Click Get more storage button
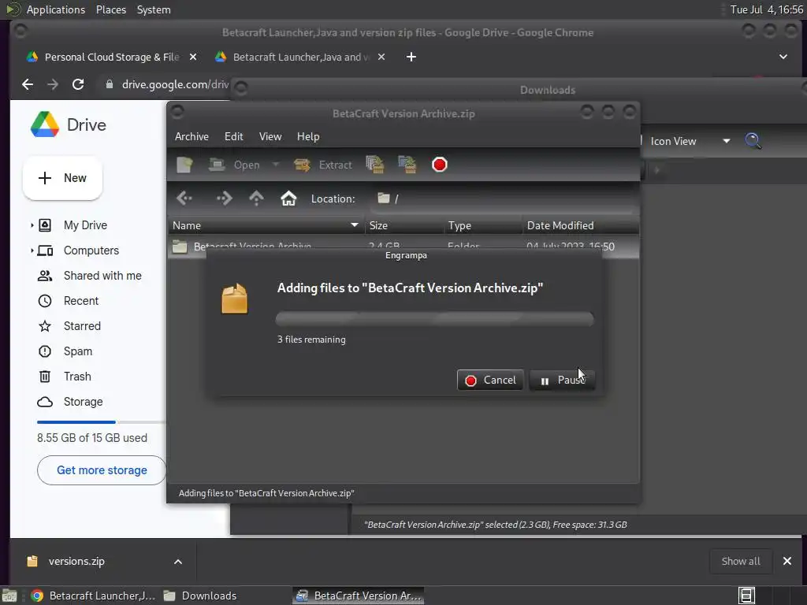The height and width of the screenshot is (605, 807). (102, 470)
